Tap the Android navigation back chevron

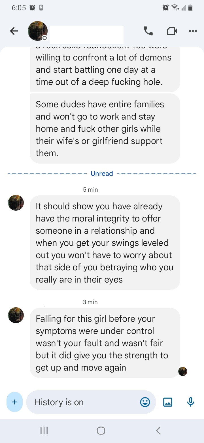click(158, 431)
